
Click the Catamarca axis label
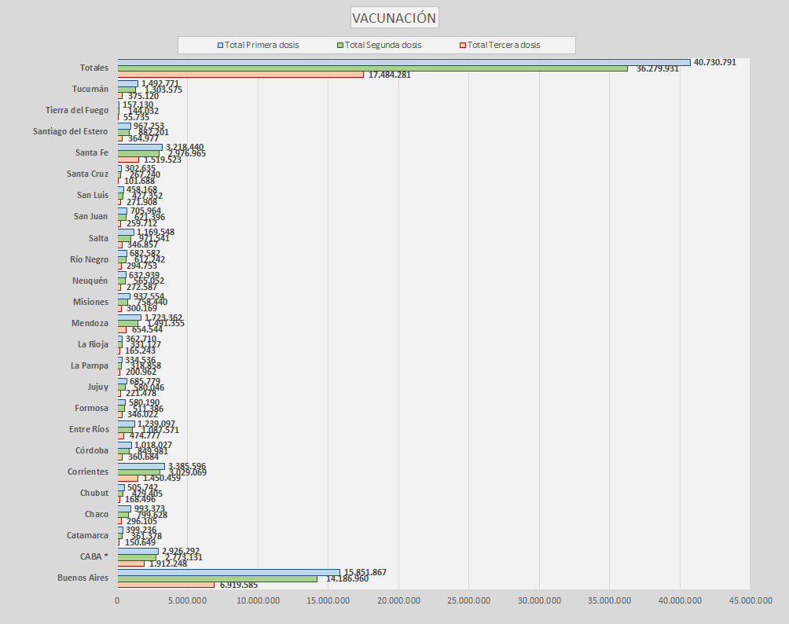click(x=87, y=535)
